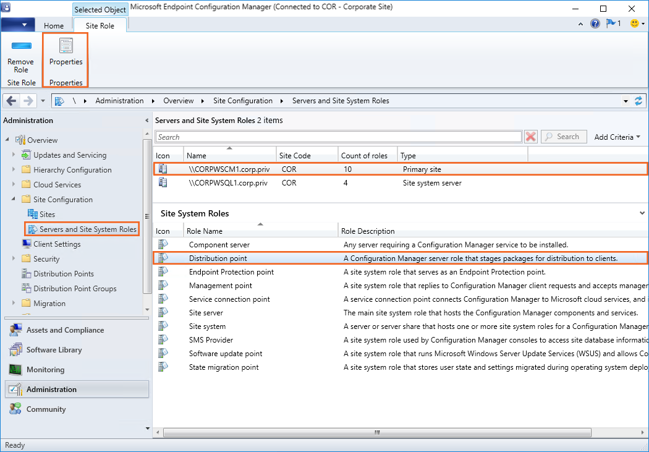This screenshot has height=452, width=649.
Task: Select the Site Role ribbon tab
Action: pos(100,25)
